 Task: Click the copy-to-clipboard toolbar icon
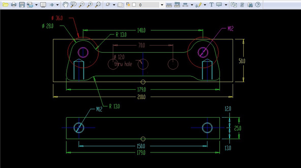[234, 5]
